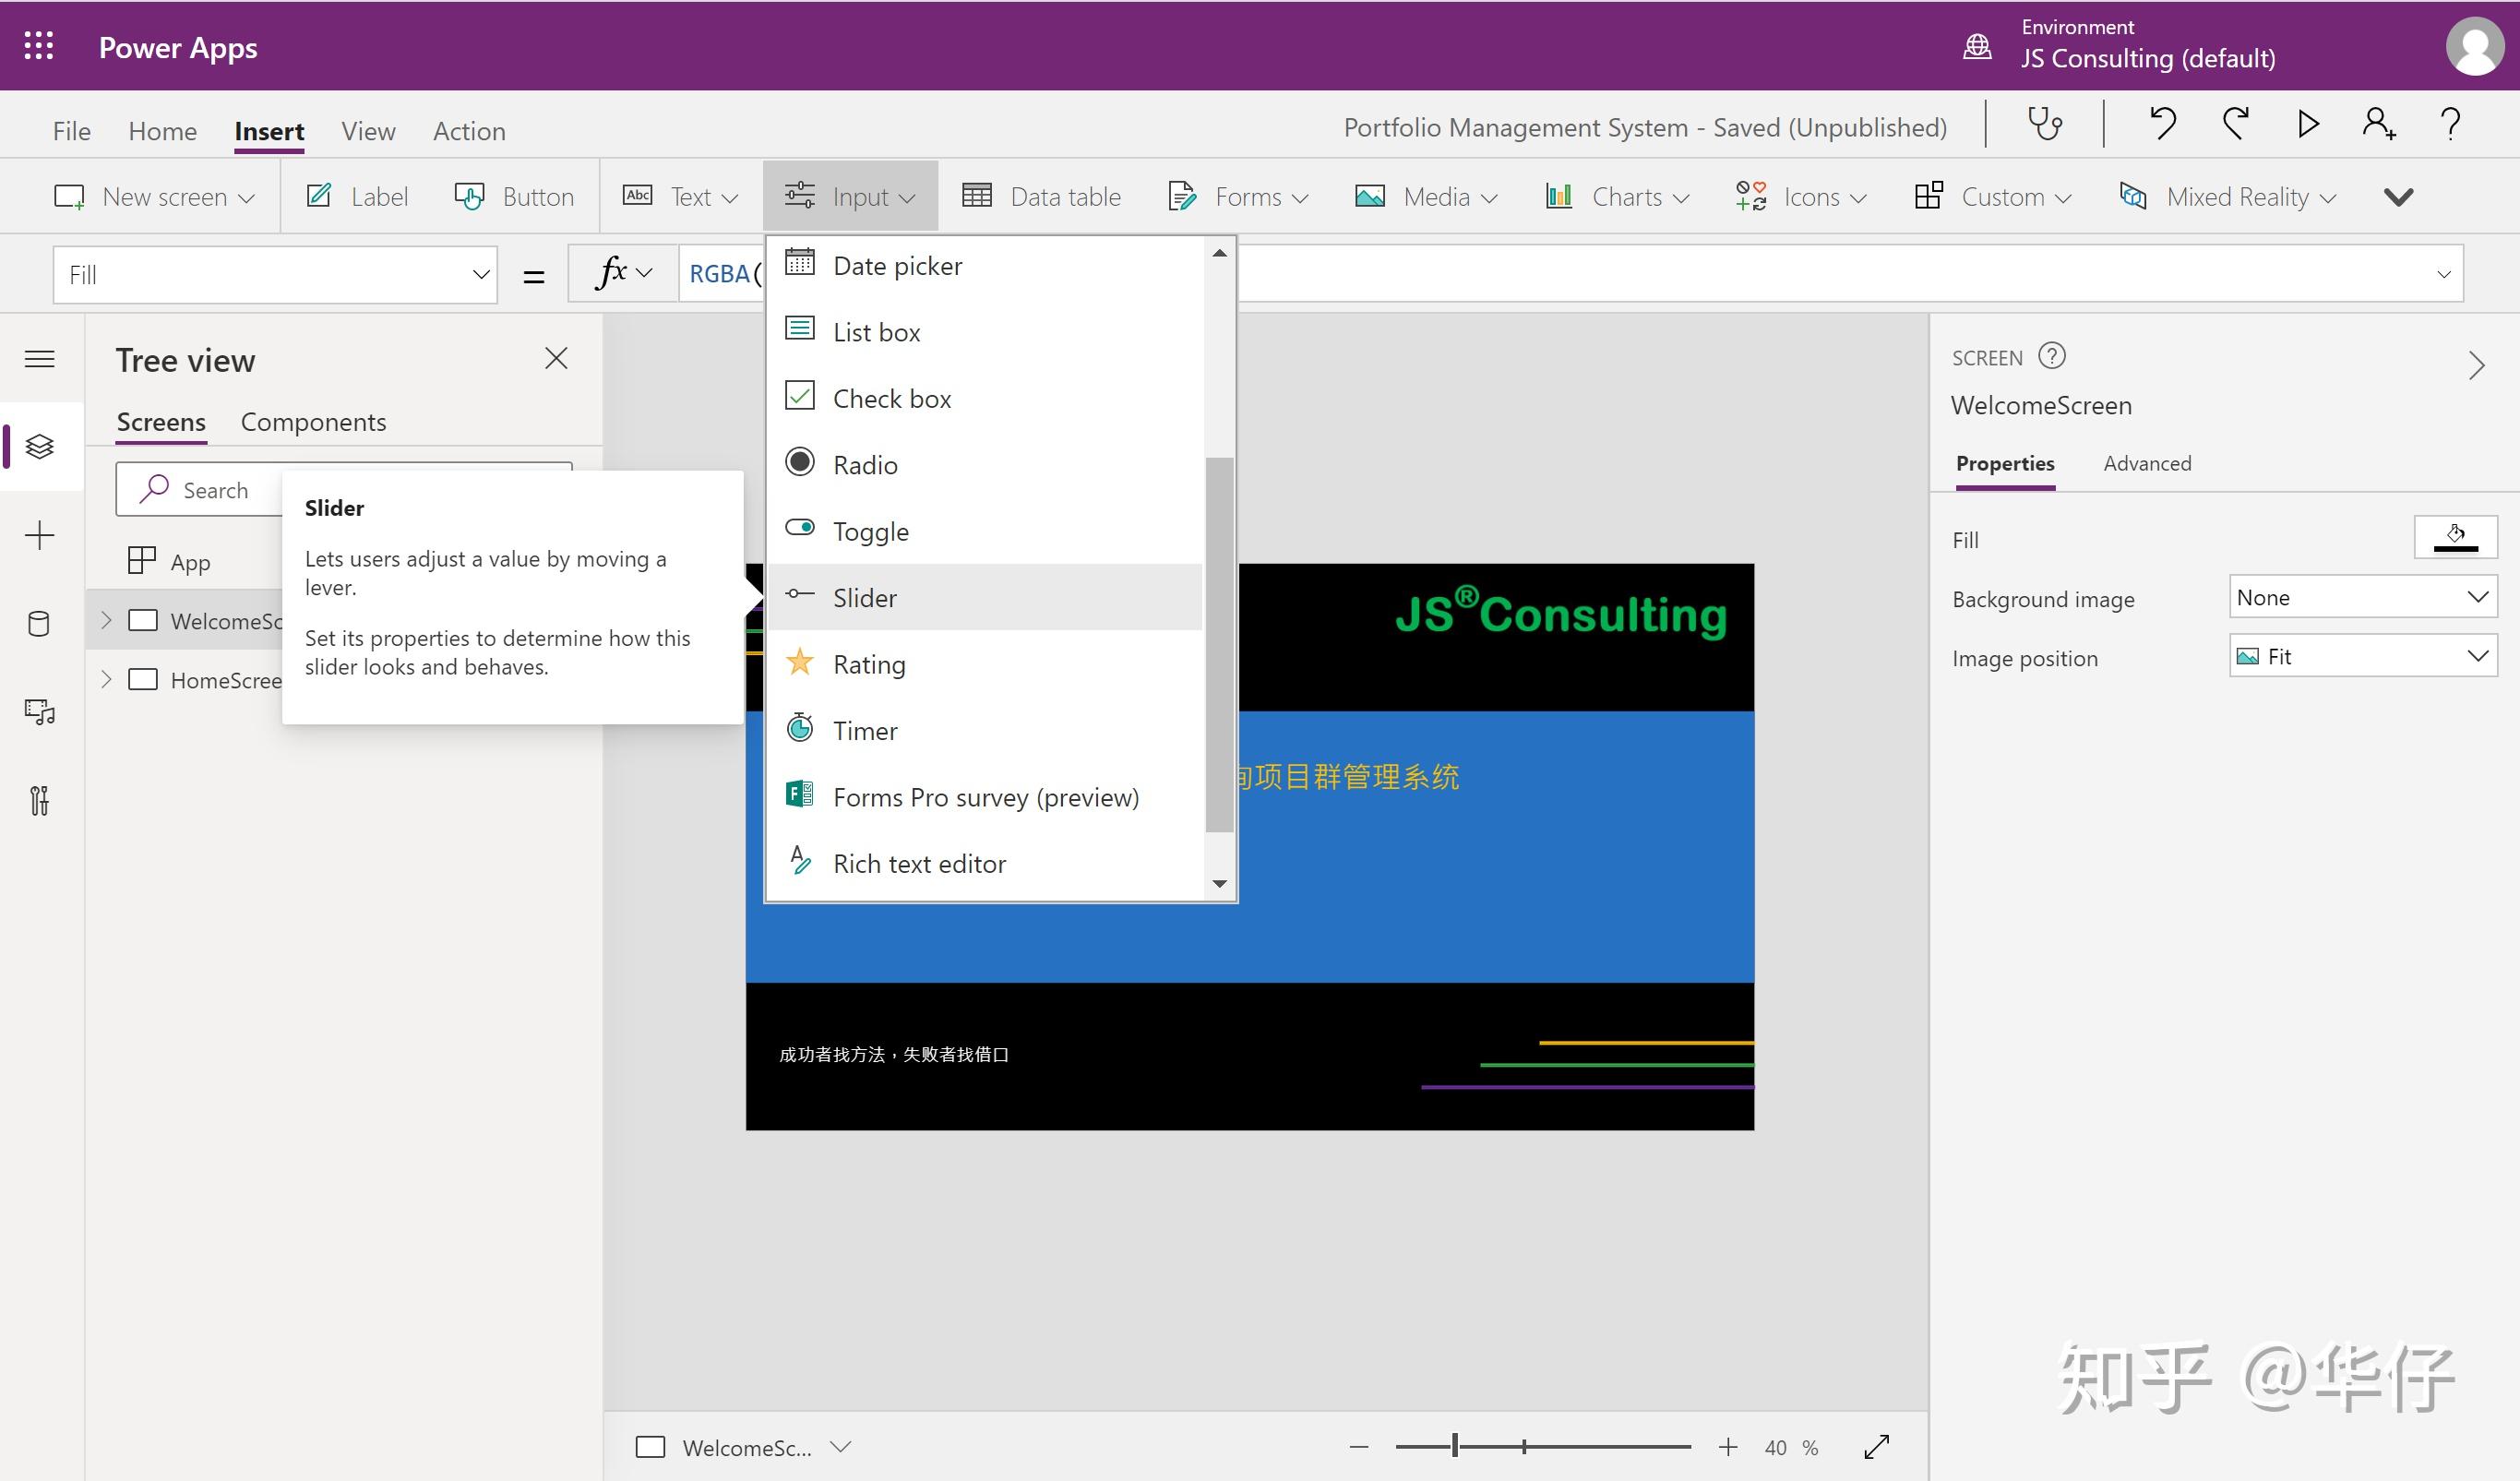Open the Advanced tools icon in the sidebar
This screenshot has width=2520, height=1481.
tap(39, 800)
